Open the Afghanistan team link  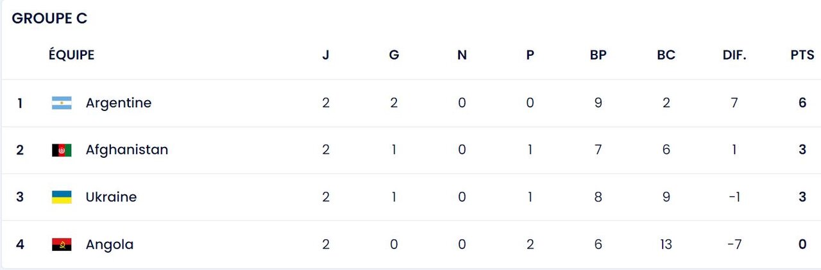pyautogui.click(x=127, y=150)
